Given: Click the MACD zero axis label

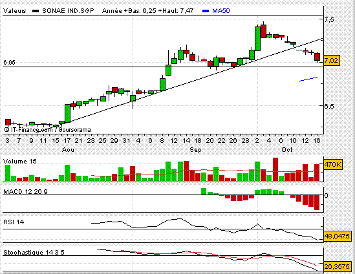Looking at the screenshot, I should [x=326, y=195].
